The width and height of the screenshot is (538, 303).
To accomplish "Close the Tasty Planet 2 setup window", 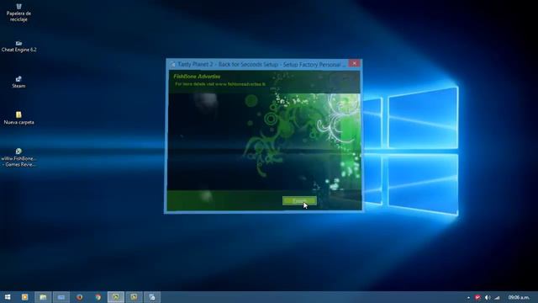I will pos(355,64).
